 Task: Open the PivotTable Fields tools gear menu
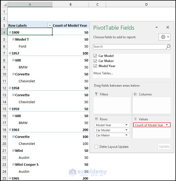pos(165,37)
